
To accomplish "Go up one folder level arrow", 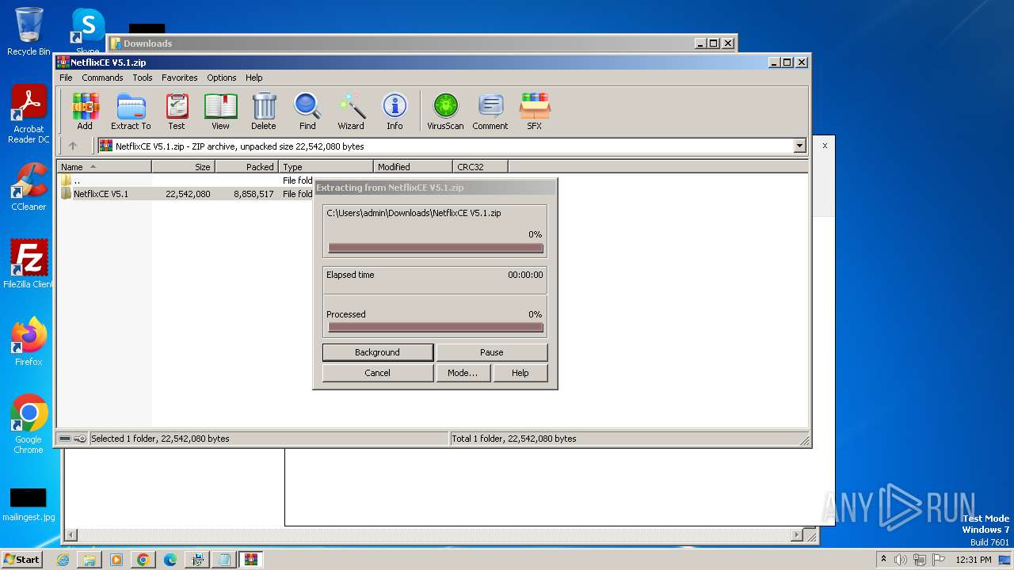I will click(73, 146).
